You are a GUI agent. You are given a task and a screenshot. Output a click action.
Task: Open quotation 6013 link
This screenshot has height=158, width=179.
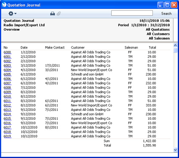tap(8, 110)
